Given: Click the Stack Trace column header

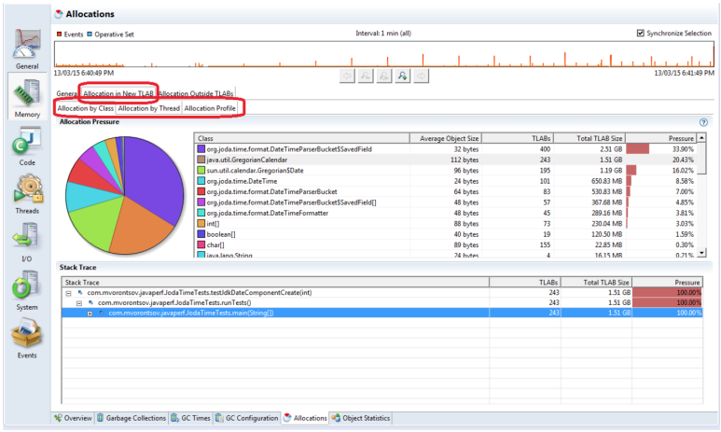Looking at the screenshot, I should click(275, 283).
